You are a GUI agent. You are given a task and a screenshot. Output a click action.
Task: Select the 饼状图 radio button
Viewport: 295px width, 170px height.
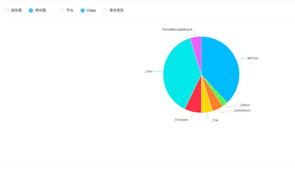click(31, 10)
